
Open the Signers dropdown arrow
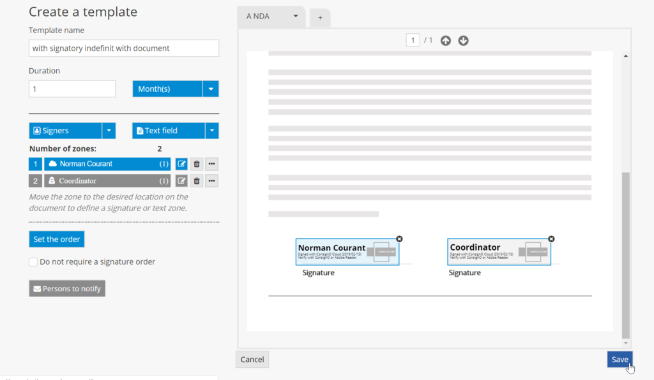click(109, 131)
